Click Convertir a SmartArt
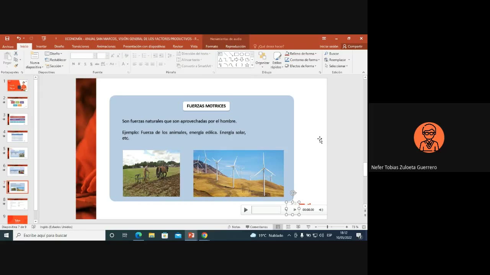 [x=194, y=66]
